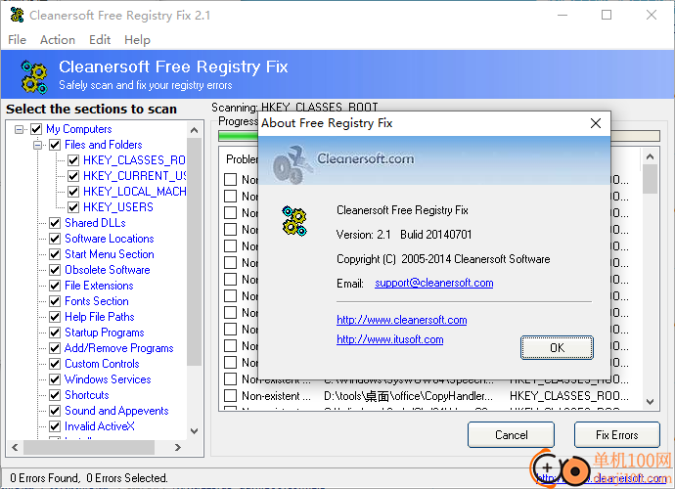Uncheck the My Computers checkbox
The height and width of the screenshot is (489, 675).
tap(36, 129)
